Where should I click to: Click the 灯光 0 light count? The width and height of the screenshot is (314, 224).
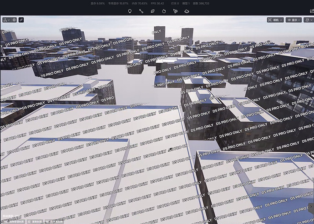tap(175, 3)
